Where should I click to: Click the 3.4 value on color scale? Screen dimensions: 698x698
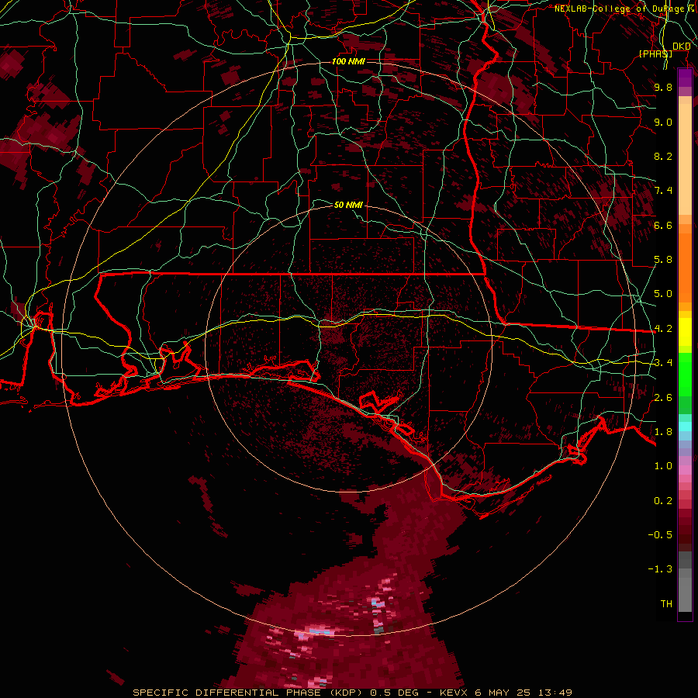click(x=663, y=363)
